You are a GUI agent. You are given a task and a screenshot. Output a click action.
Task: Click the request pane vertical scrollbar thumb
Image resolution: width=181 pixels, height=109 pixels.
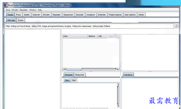[x=118, y=95]
